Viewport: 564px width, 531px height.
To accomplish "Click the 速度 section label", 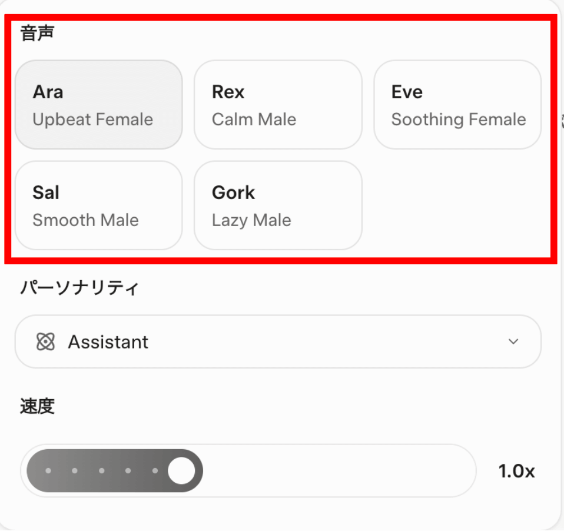I will click(37, 406).
